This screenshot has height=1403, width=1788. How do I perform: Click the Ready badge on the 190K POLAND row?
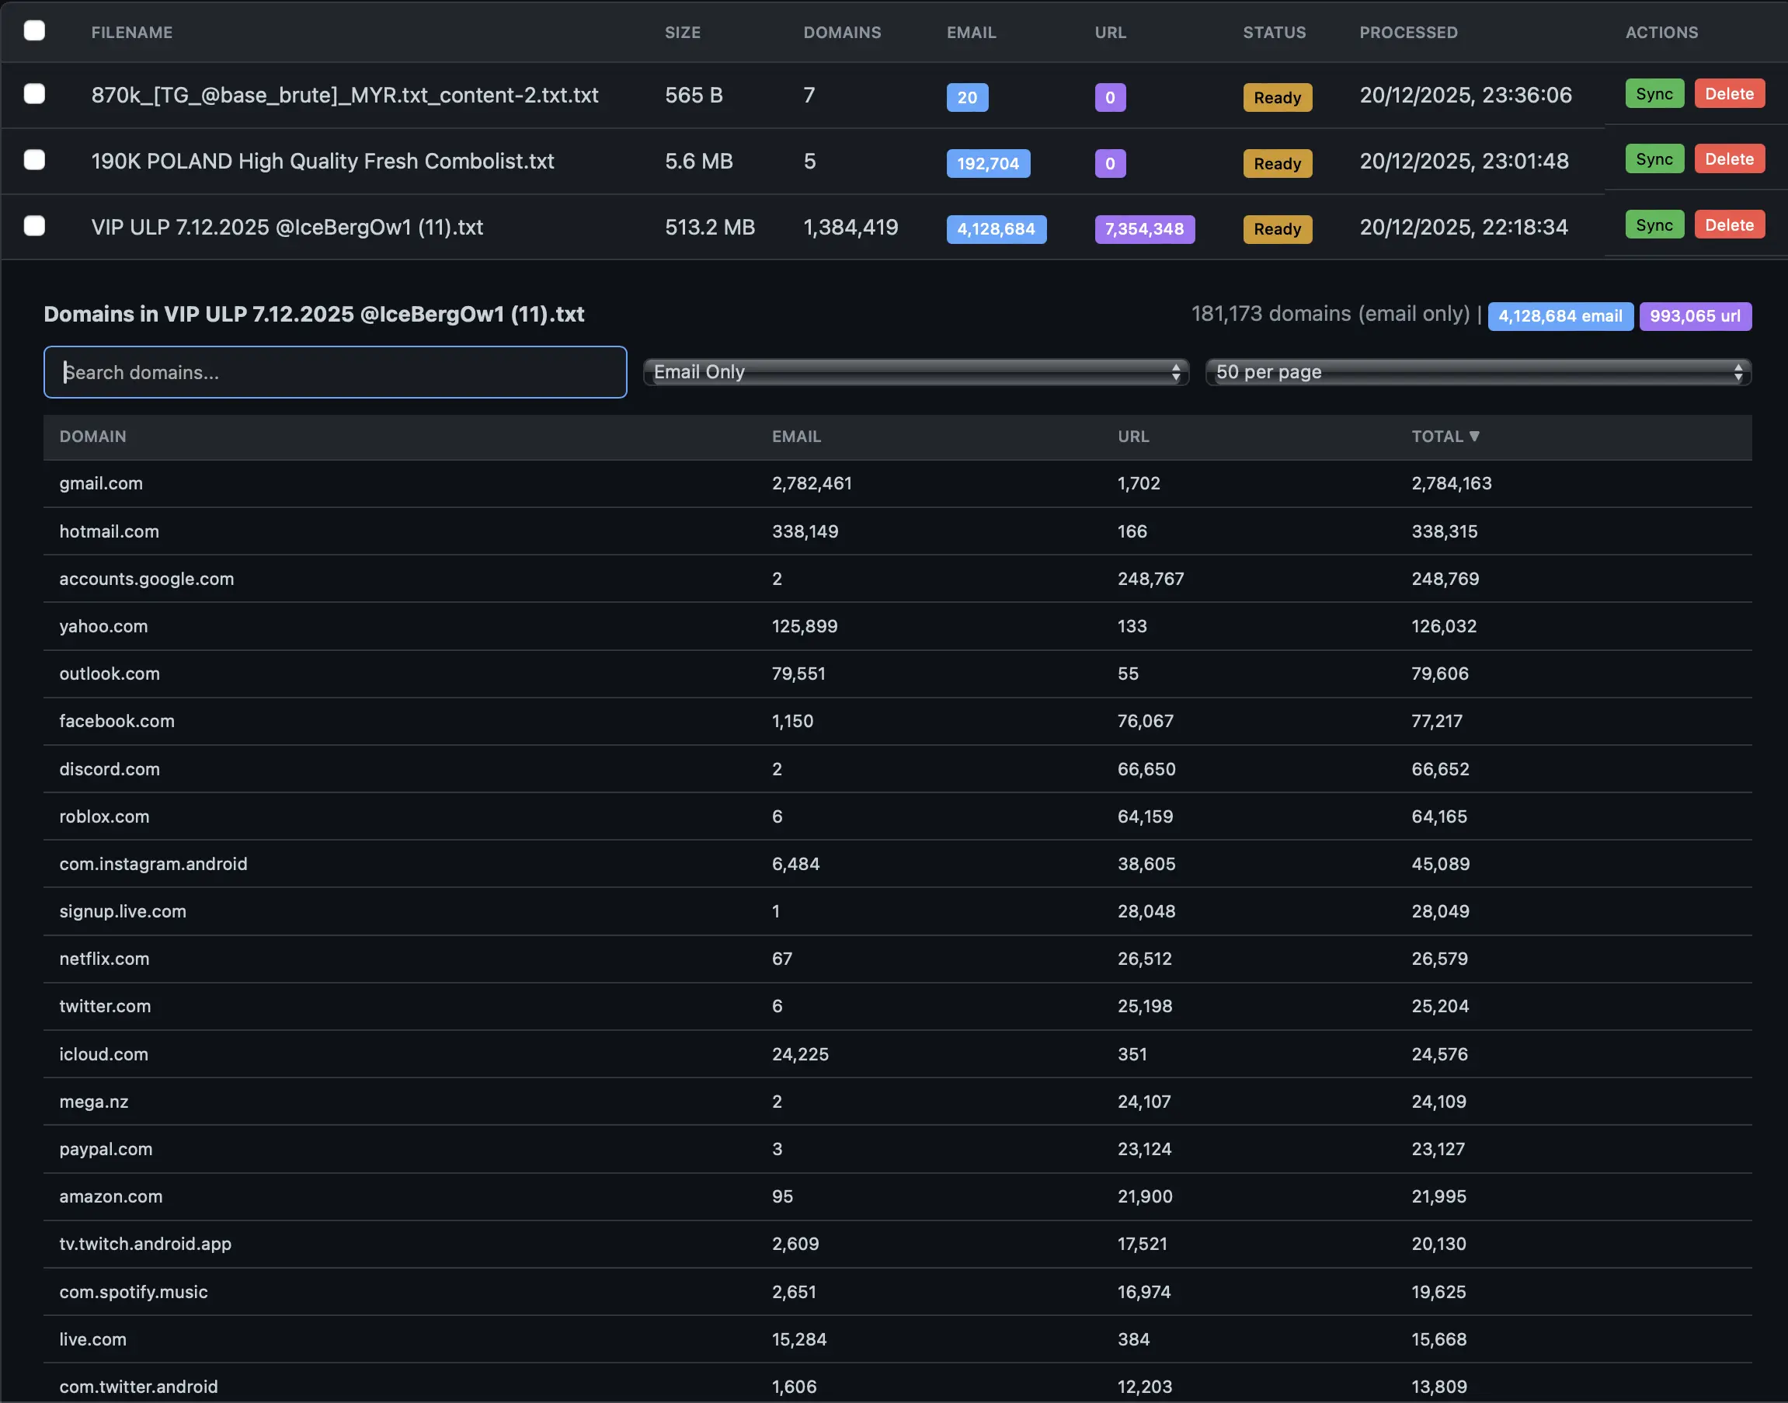1277,163
